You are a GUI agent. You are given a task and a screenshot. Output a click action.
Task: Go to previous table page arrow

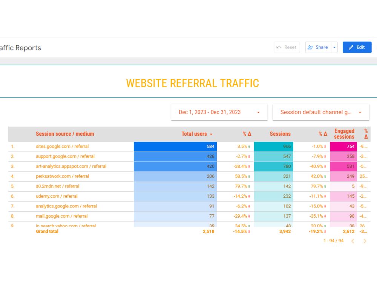pyautogui.click(x=353, y=241)
